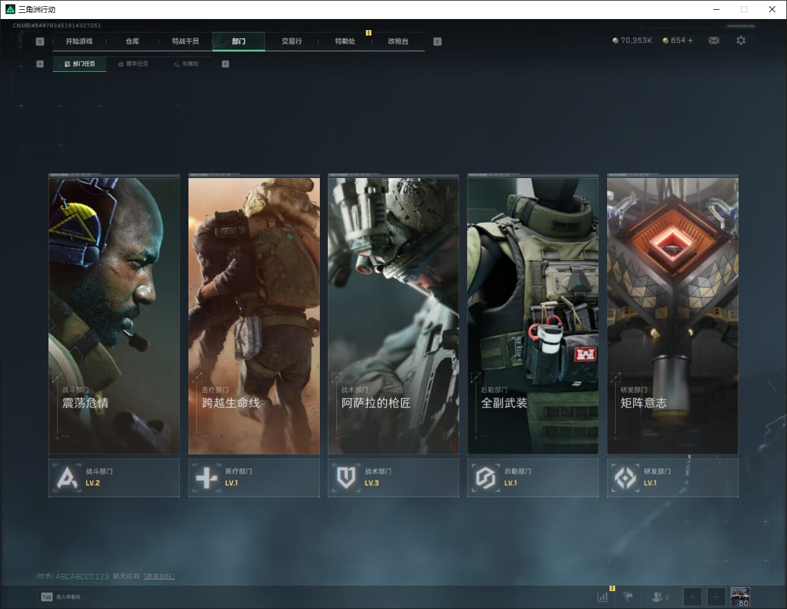
Task: Go to the 特勤处 tab
Action: (x=345, y=41)
